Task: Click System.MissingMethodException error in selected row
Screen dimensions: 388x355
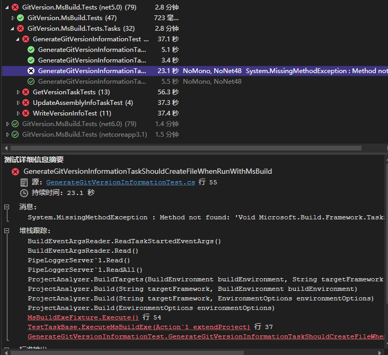Action: pyautogui.click(x=317, y=71)
